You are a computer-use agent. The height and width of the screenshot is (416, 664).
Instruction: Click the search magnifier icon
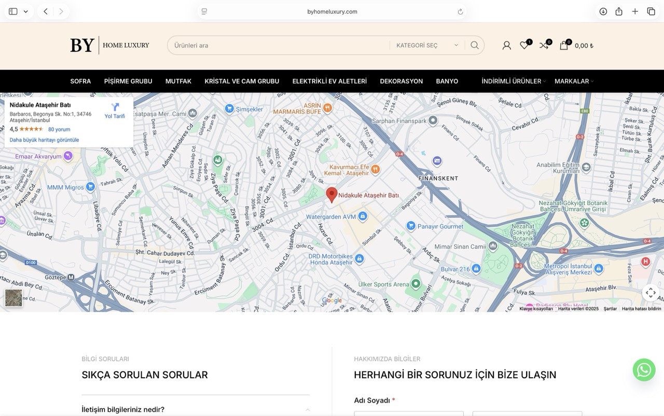pos(474,45)
